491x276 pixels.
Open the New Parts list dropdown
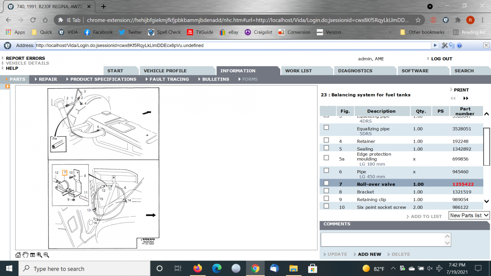click(x=469, y=215)
